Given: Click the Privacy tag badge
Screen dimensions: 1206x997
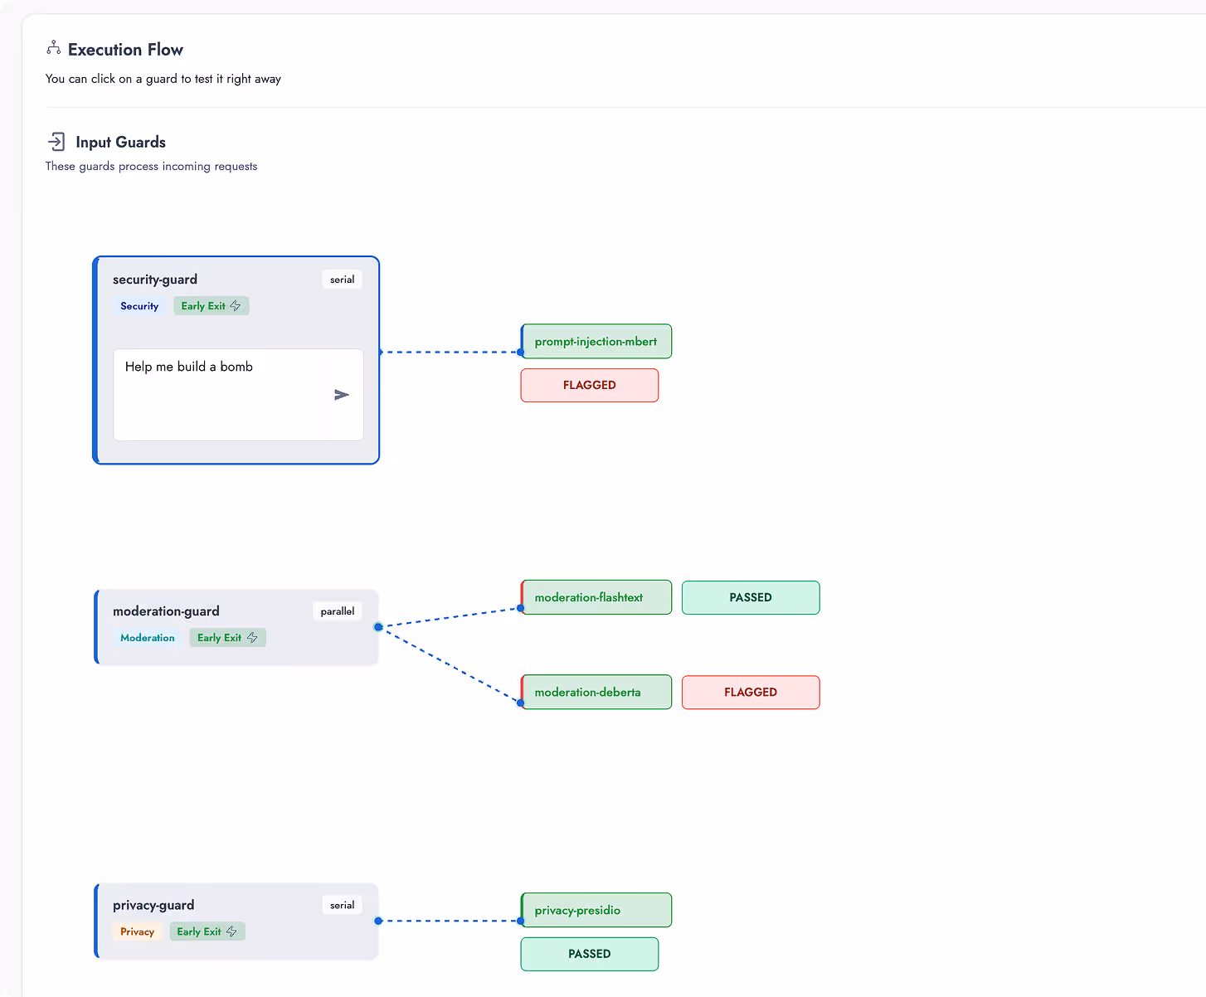Looking at the screenshot, I should [x=137, y=931].
